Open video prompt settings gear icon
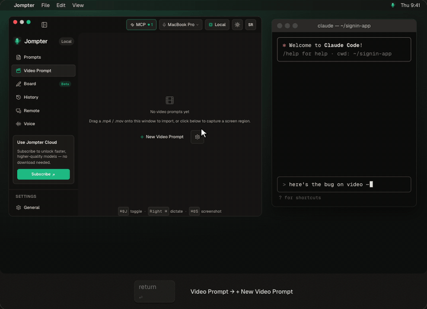427x309 pixels. pos(197,137)
